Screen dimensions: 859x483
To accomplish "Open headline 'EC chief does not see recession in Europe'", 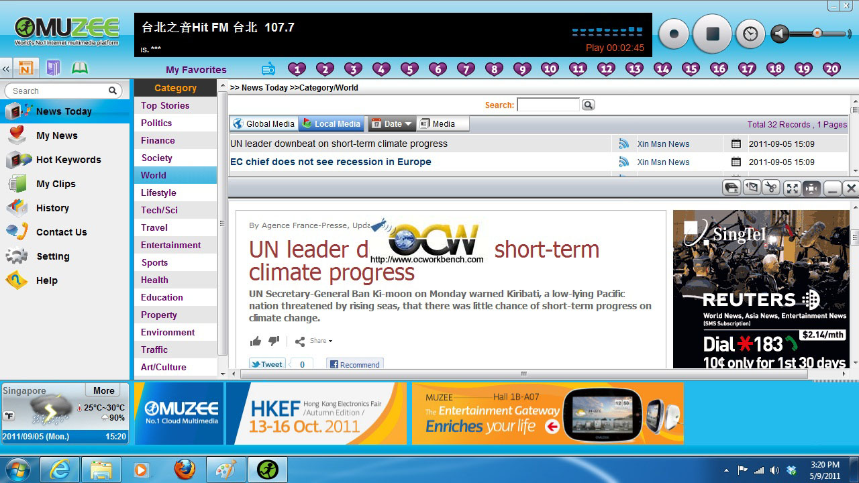I will [x=331, y=162].
